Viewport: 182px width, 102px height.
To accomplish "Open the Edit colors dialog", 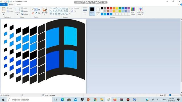I will pos(133,11).
